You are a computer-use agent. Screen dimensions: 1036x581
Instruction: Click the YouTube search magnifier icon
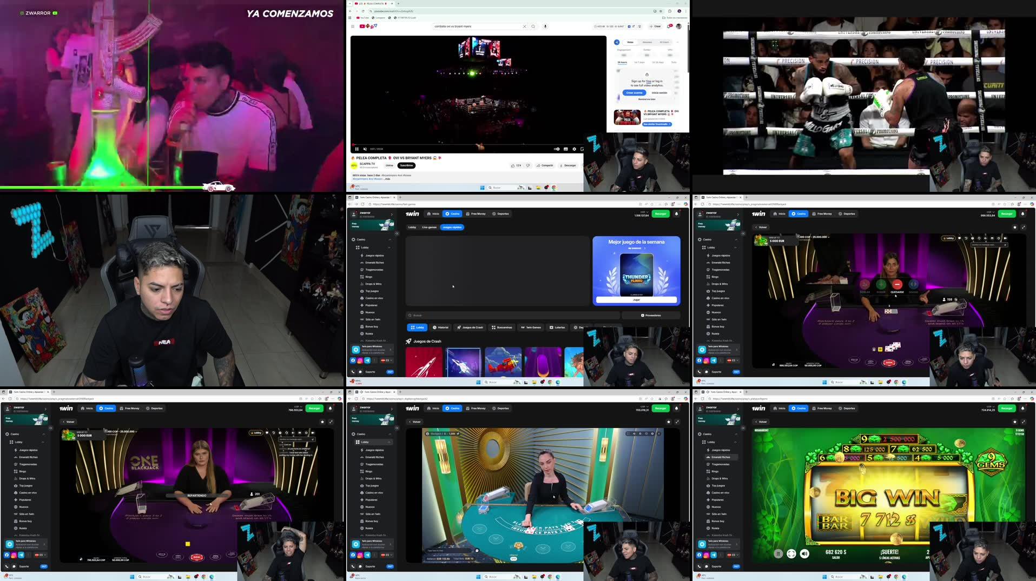[533, 26]
